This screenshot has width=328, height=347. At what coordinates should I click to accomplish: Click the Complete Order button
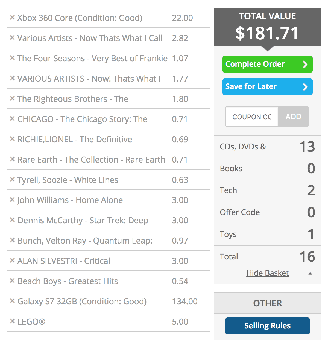point(267,64)
